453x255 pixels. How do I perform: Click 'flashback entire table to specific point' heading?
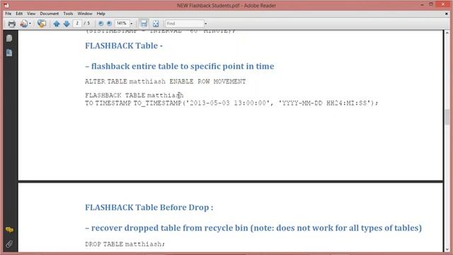pyautogui.click(x=180, y=66)
